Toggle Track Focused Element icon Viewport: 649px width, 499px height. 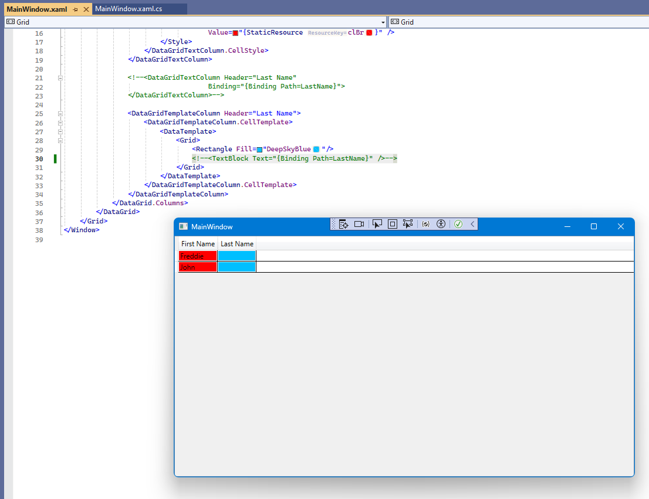(x=408, y=224)
